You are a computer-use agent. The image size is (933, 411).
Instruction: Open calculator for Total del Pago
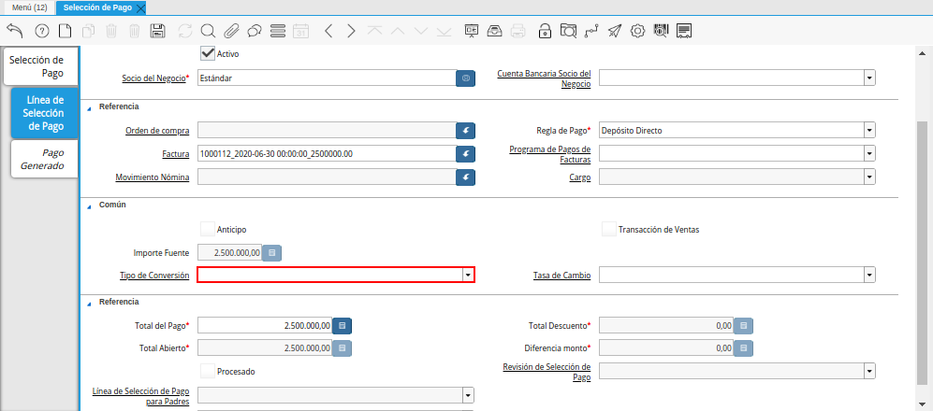[343, 325]
